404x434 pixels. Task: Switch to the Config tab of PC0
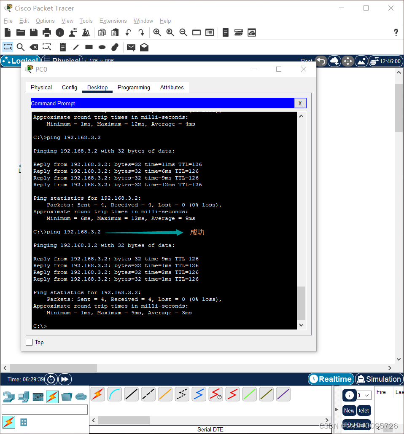[70, 88]
